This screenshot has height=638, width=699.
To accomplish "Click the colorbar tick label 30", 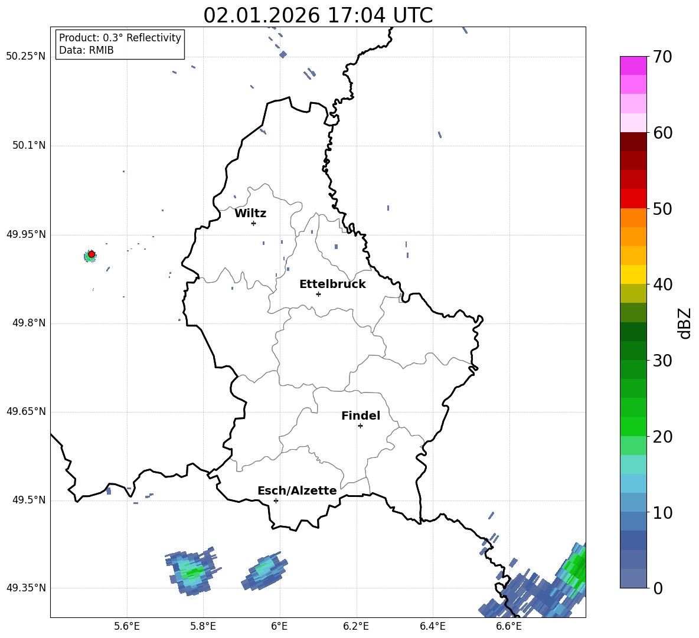I will [x=662, y=361].
